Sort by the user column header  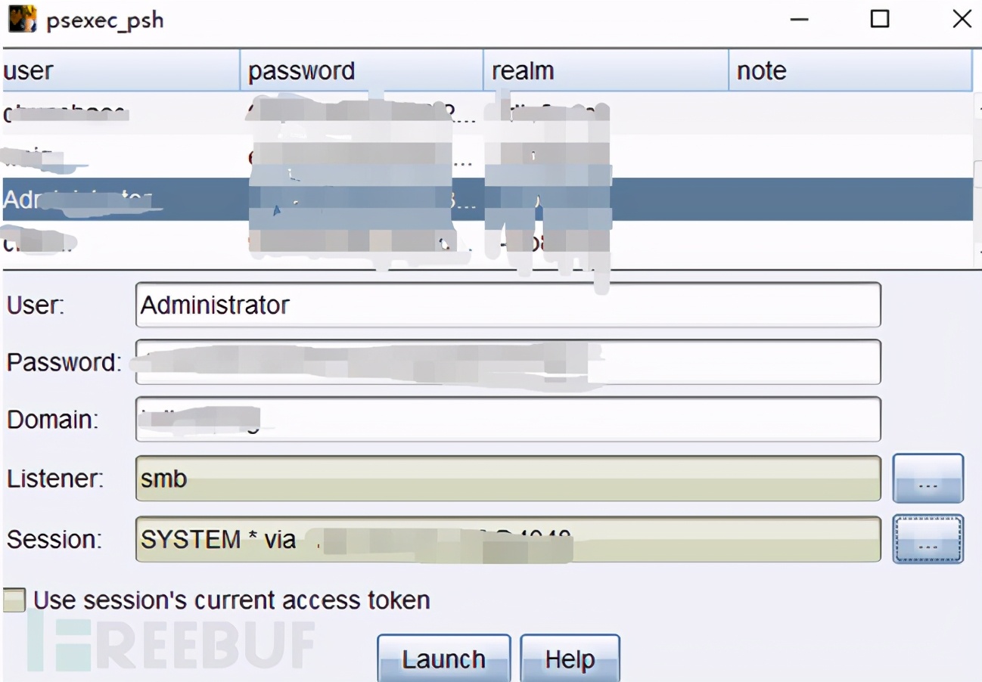[121, 71]
